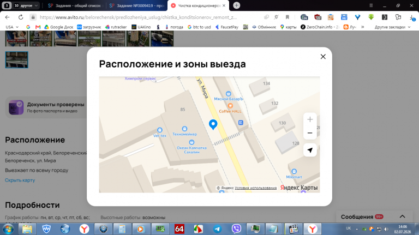This screenshot has height=235, width=419.
Task: Bookmark this page with the bookmark icon
Action: [x=288, y=17]
